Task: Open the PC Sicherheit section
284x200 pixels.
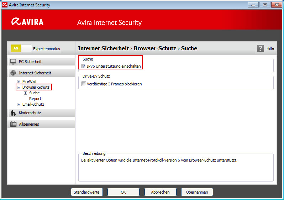Action: 42,62
